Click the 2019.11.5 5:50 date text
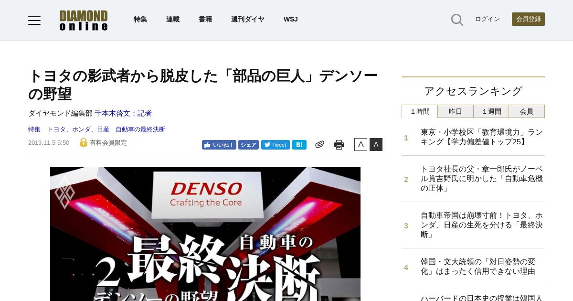The width and height of the screenshot is (573, 301). [49, 143]
